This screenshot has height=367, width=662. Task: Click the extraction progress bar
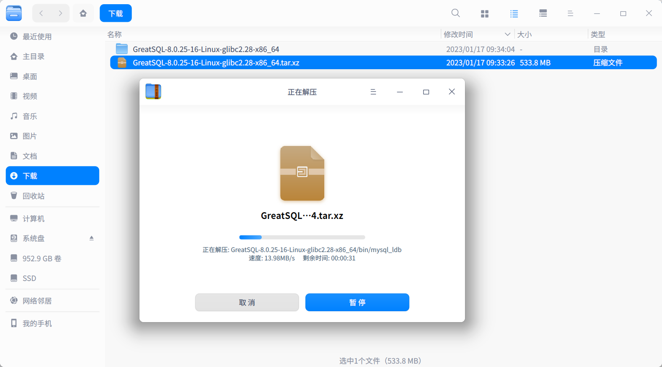(x=302, y=237)
